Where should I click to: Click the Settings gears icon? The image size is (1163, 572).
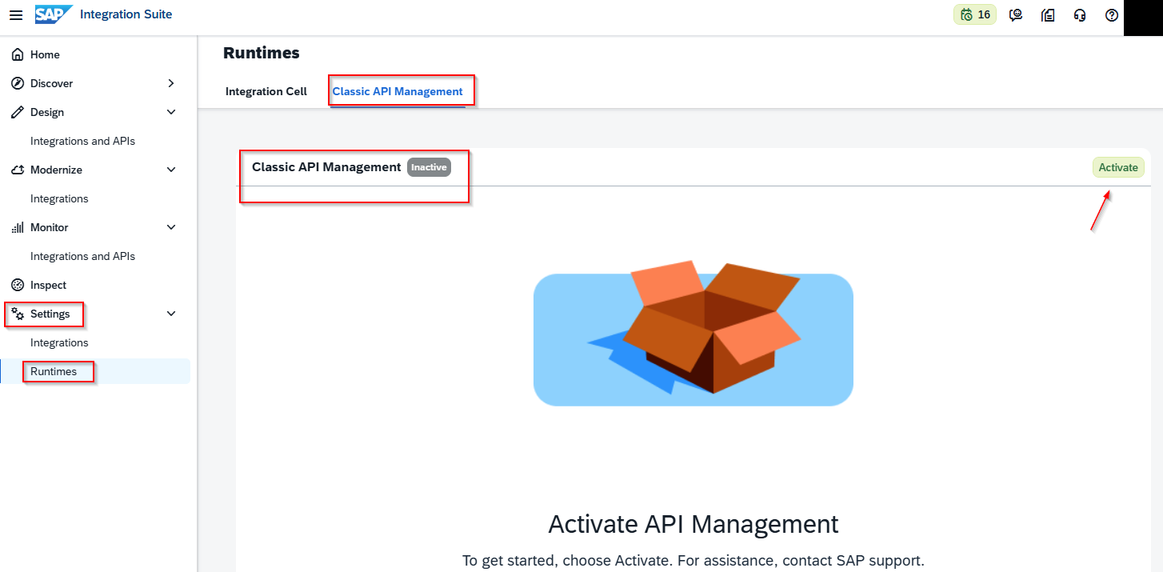(18, 314)
